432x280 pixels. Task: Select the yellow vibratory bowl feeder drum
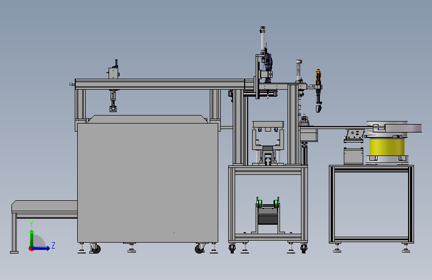[x=387, y=147]
